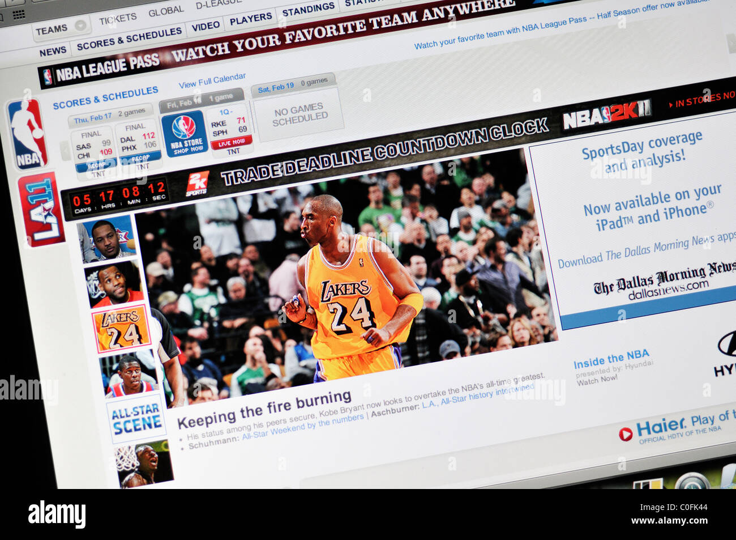Select the dunk photo thumbnail below All-Star Scene
The image size is (736, 540).
pos(144,464)
